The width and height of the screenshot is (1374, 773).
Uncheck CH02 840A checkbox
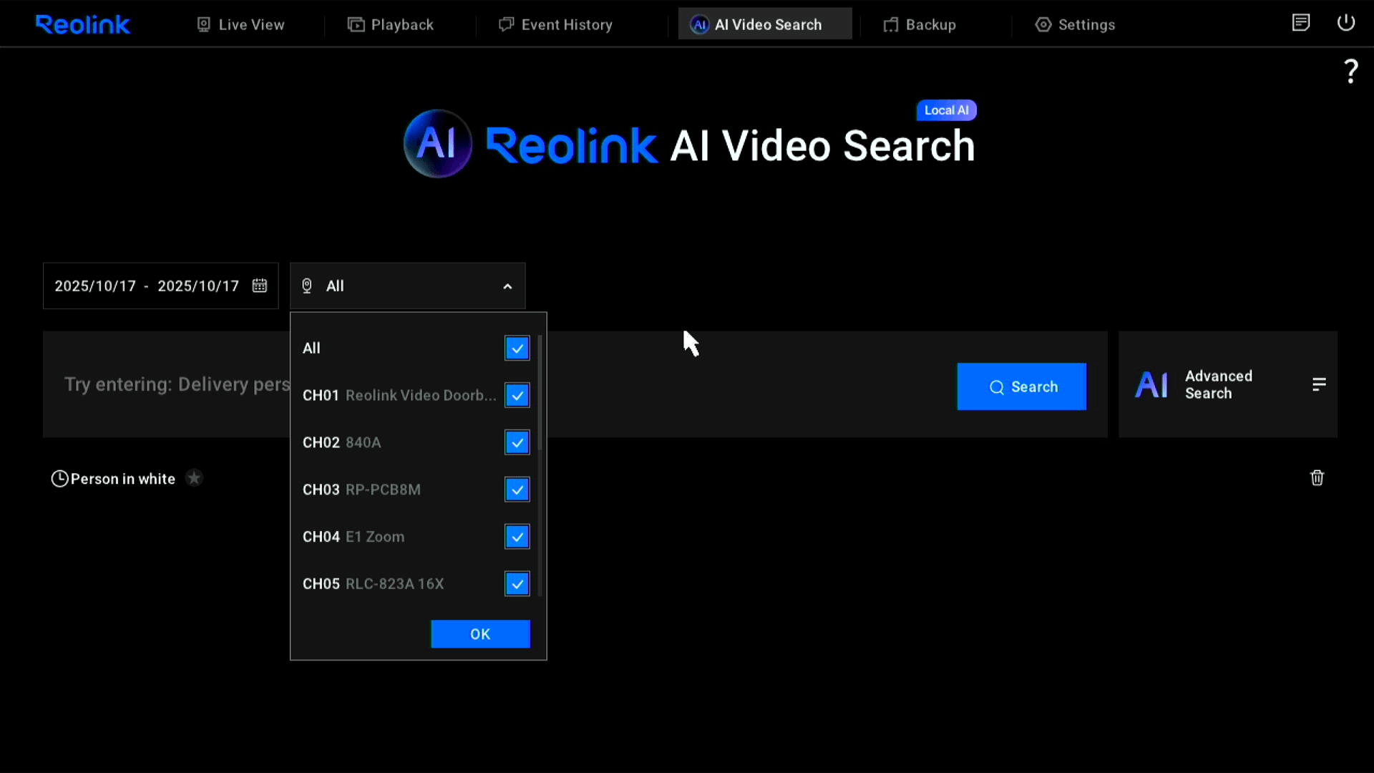click(x=517, y=442)
